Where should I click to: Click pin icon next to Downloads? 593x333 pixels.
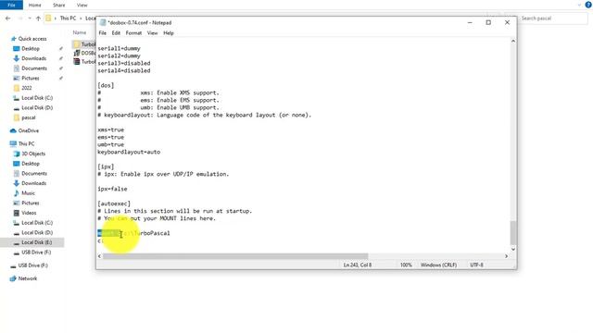(61, 58)
